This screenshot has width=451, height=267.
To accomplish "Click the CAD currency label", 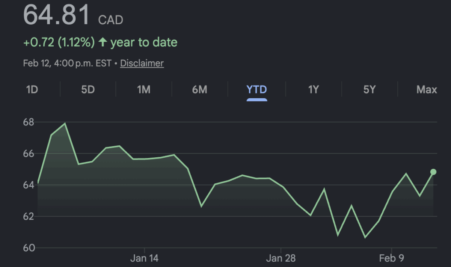I will (111, 20).
